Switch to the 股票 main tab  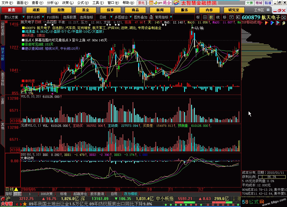pos(12,10)
